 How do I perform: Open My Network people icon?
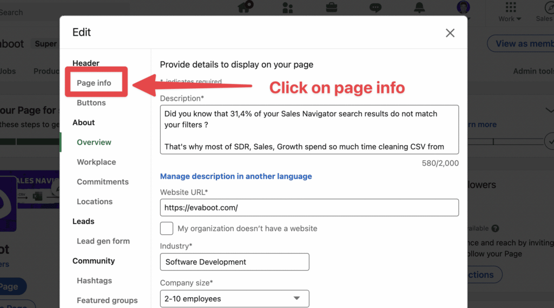tap(288, 7)
